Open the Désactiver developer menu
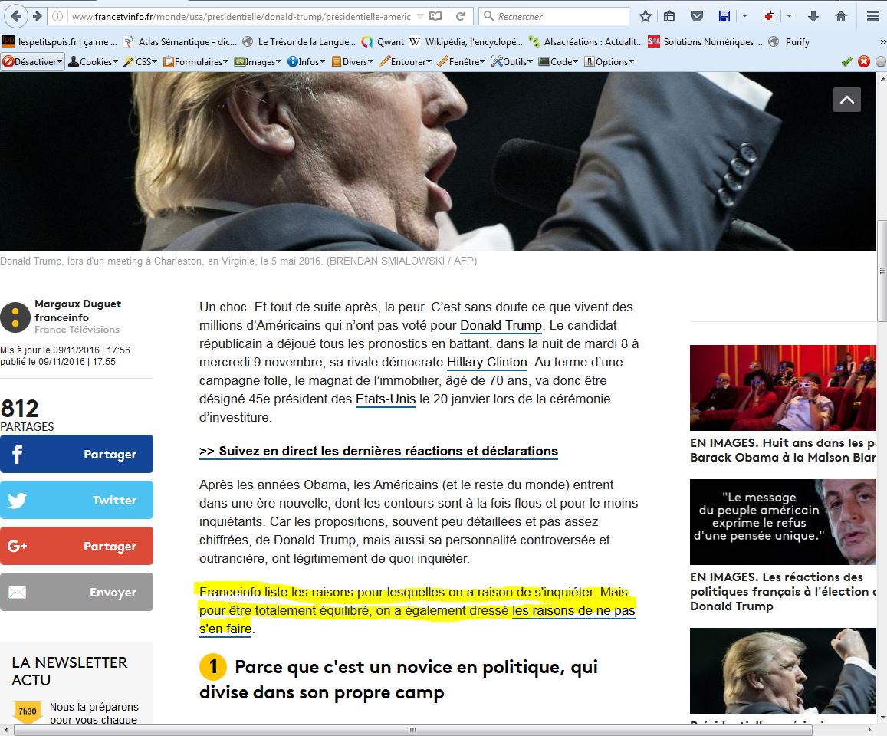Image resolution: width=887 pixels, height=736 pixels. (x=33, y=61)
